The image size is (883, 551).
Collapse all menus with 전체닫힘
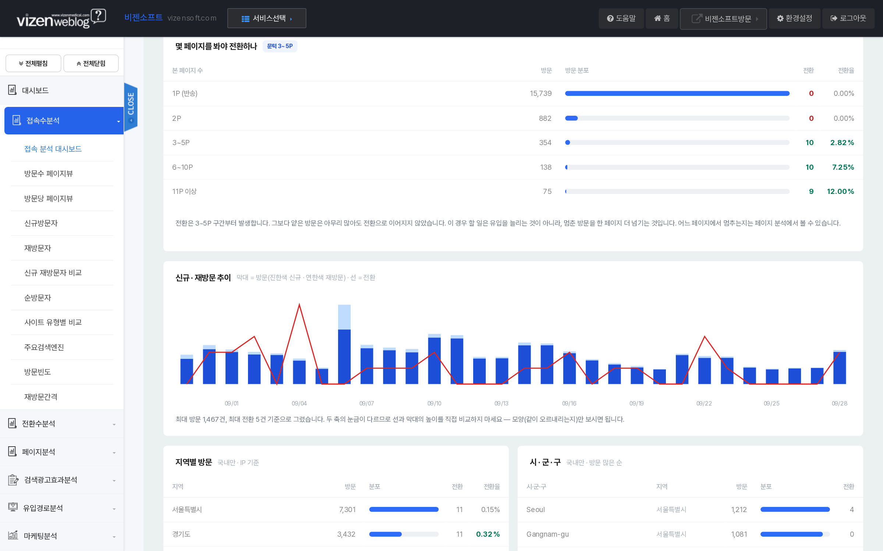[x=91, y=64]
